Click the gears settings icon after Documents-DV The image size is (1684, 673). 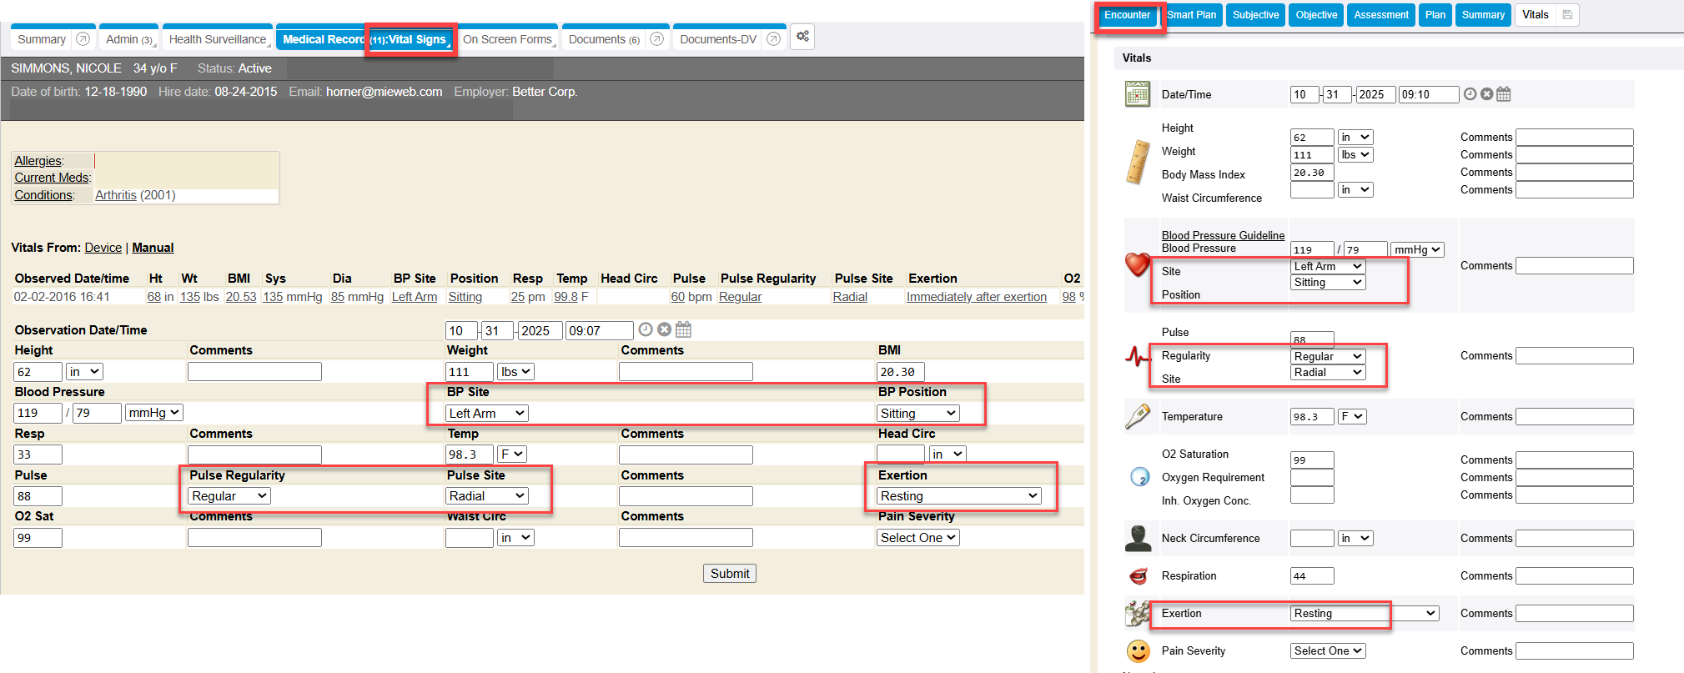pos(802,37)
